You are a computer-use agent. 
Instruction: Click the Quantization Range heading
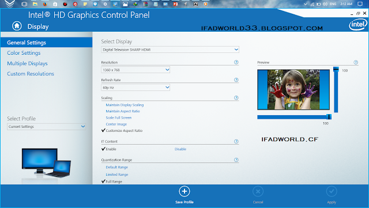point(116,160)
